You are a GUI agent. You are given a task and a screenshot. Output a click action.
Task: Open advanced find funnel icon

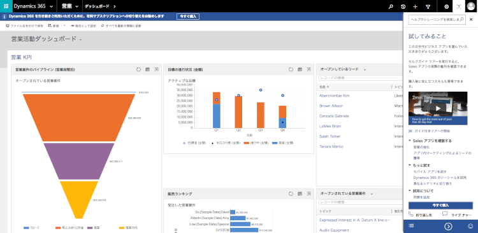pos(428,6)
